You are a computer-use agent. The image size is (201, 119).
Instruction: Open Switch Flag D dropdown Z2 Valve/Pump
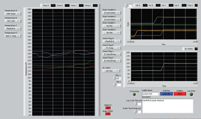coord(112,61)
